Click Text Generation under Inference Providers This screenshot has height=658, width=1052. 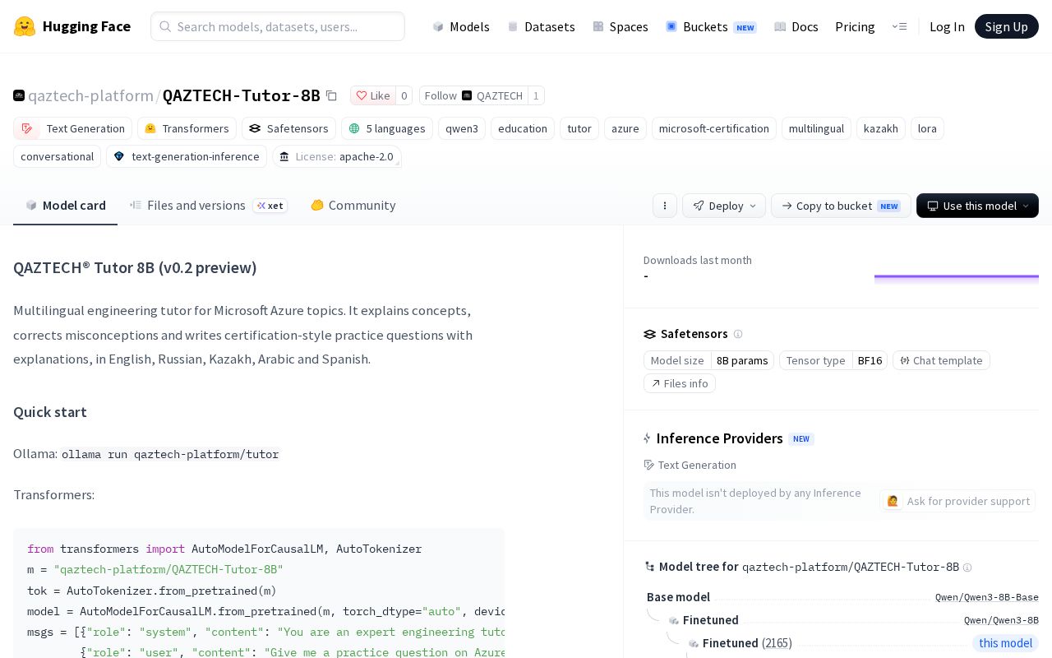pyautogui.click(x=690, y=465)
